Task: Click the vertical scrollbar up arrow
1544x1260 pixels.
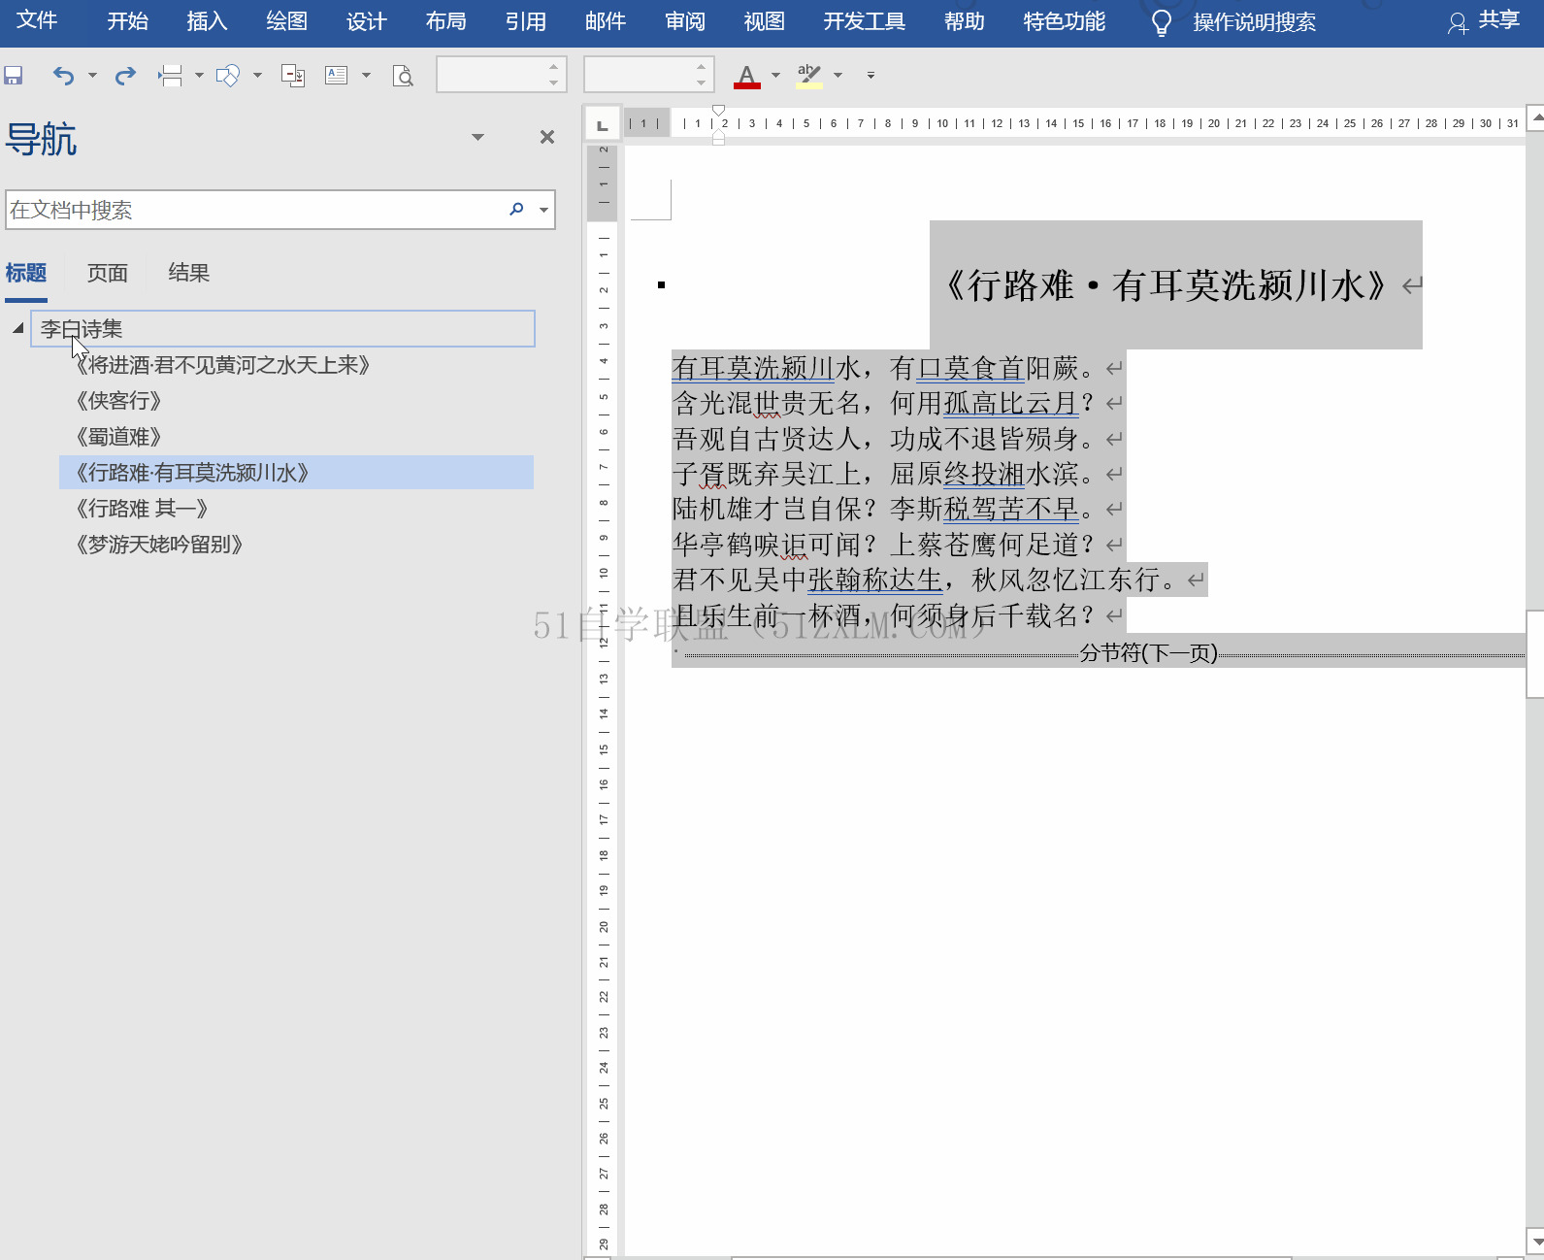Action: [1535, 118]
